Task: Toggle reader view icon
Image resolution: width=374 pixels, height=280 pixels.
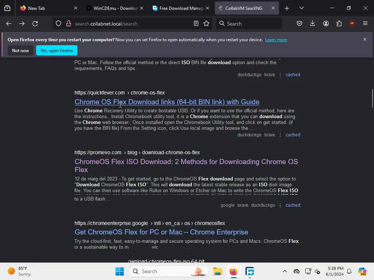Action: tap(196, 23)
